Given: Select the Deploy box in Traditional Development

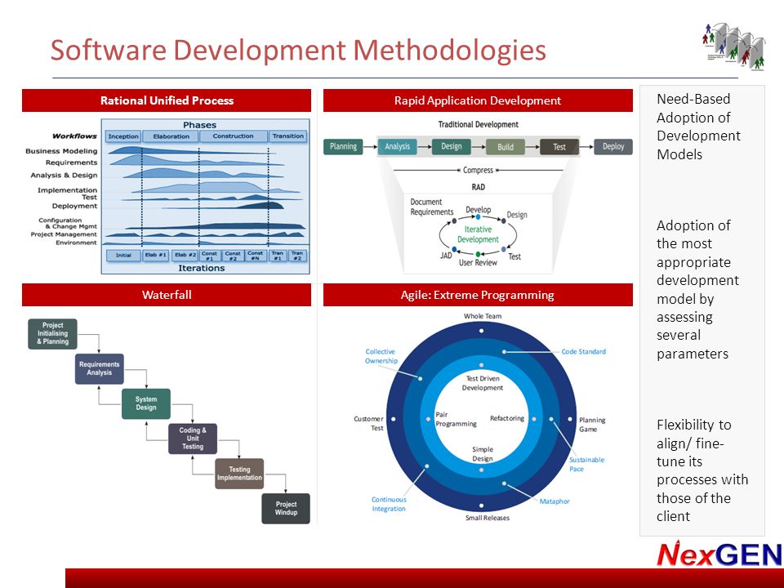Looking at the screenshot, I should (613, 146).
